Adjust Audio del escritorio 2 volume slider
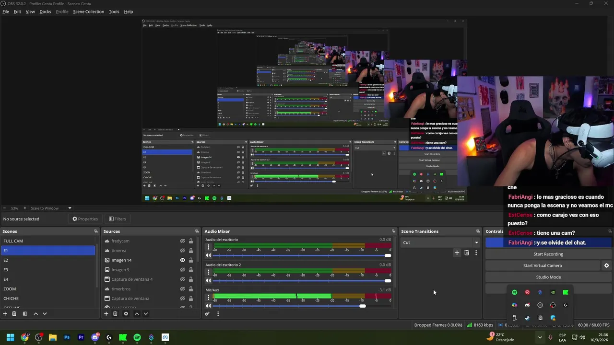 point(388,281)
